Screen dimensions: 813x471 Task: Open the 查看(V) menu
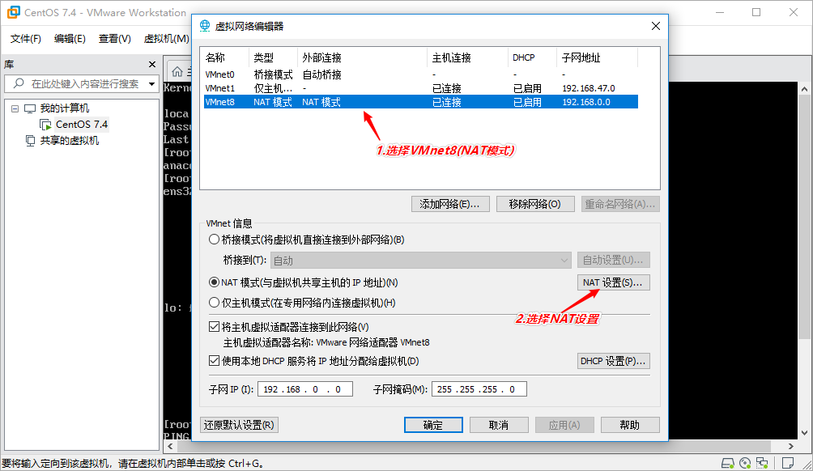(115, 39)
